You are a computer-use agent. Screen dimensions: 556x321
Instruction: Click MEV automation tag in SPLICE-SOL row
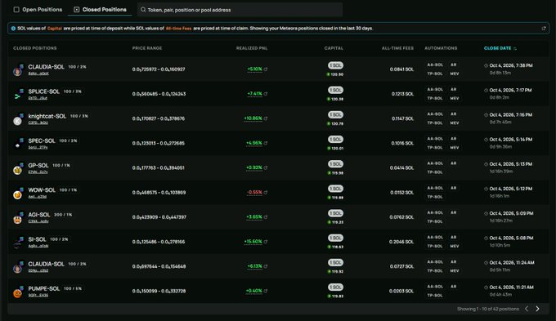coord(455,99)
